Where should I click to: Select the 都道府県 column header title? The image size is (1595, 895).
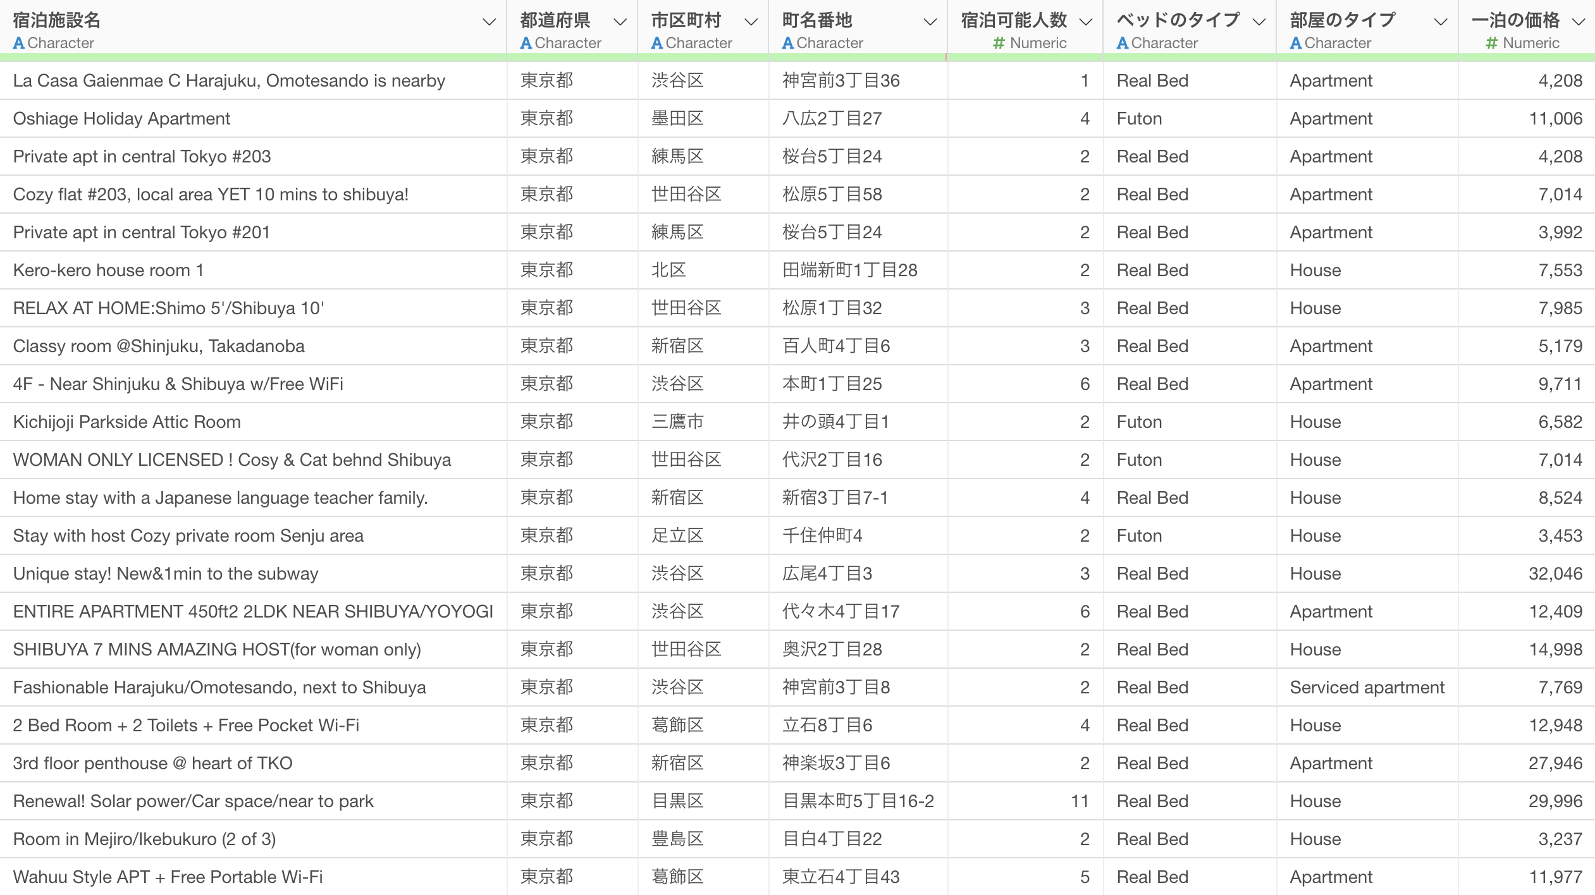[555, 20]
